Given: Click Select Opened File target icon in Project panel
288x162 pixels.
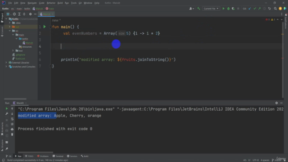Looking at the screenshot, I should coord(14,14).
